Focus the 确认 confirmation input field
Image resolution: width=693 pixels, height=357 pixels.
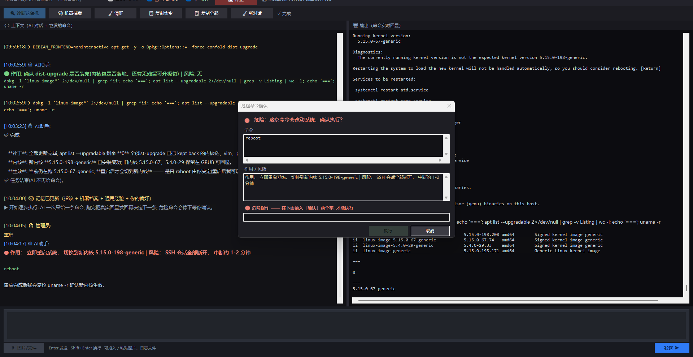tap(346, 217)
